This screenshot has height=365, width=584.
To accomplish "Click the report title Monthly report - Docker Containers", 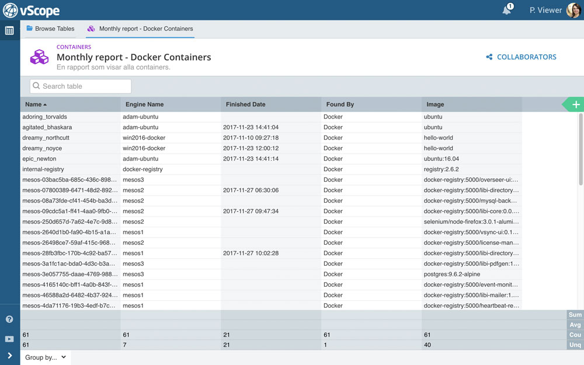I will (134, 57).
